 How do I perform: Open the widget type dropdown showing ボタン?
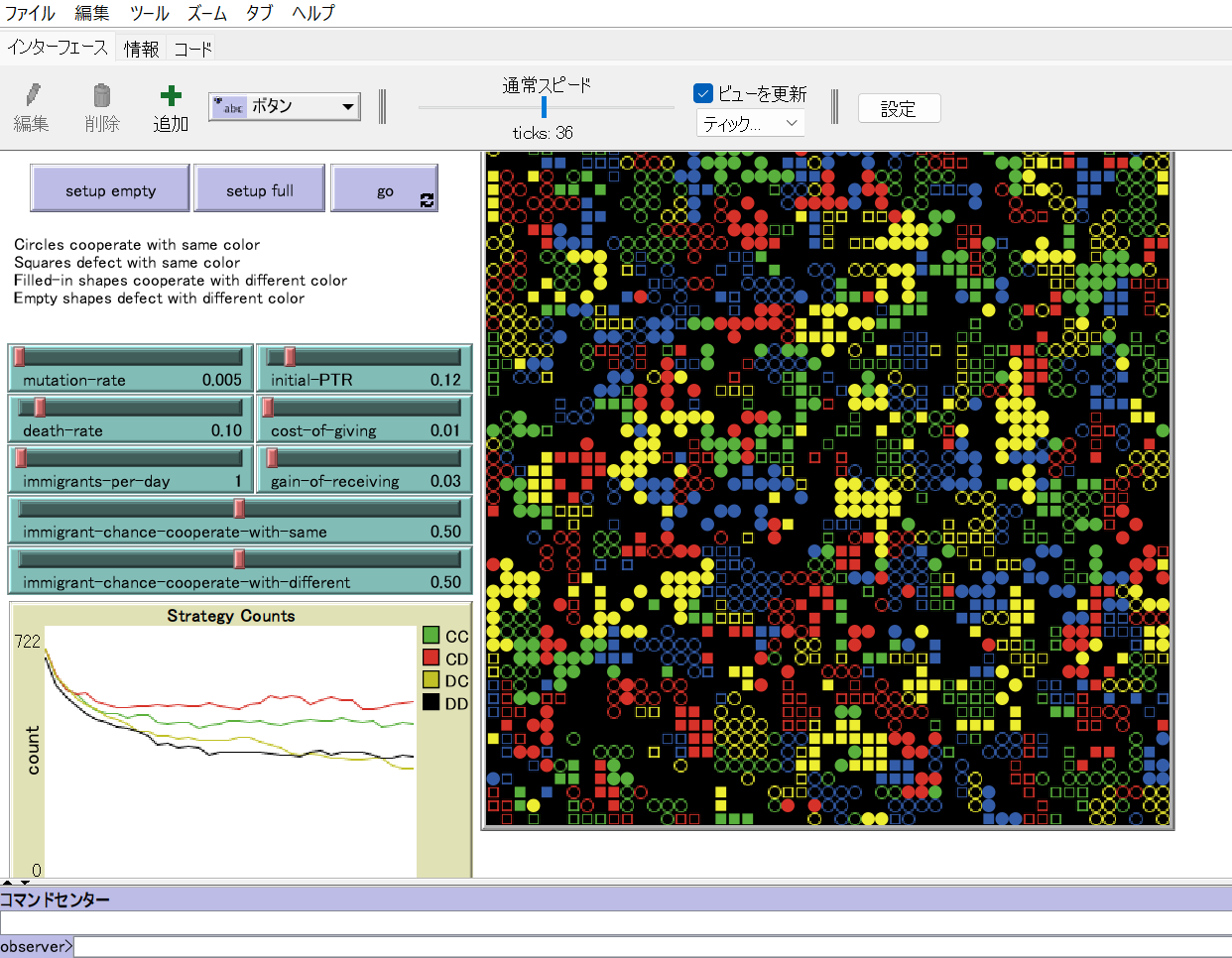coord(285,107)
